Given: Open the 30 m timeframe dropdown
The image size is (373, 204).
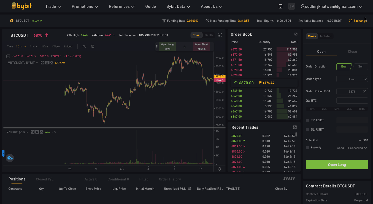Looking at the screenshot, I should pos(21,47).
